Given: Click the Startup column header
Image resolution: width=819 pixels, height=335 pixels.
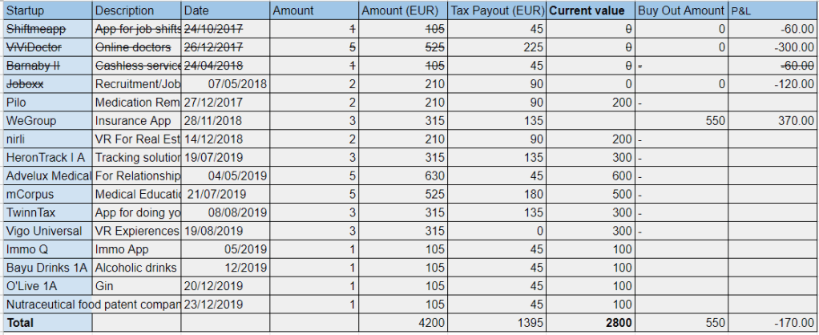Looking at the screenshot, I should 47,11.
